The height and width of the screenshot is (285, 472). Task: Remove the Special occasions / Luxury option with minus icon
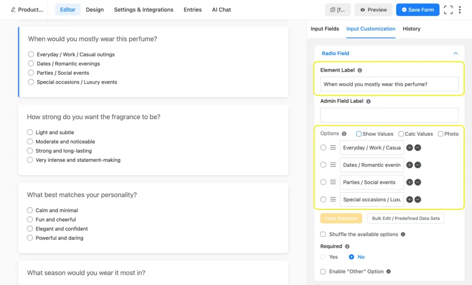pyautogui.click(x=418, y=199)
